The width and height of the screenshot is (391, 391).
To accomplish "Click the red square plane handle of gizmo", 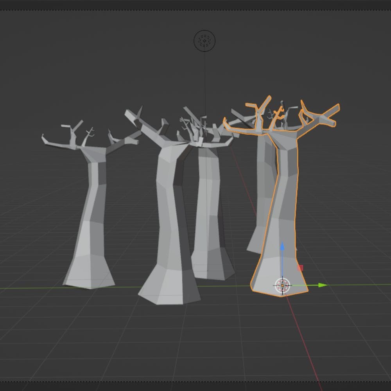I will tap(300, 268).
